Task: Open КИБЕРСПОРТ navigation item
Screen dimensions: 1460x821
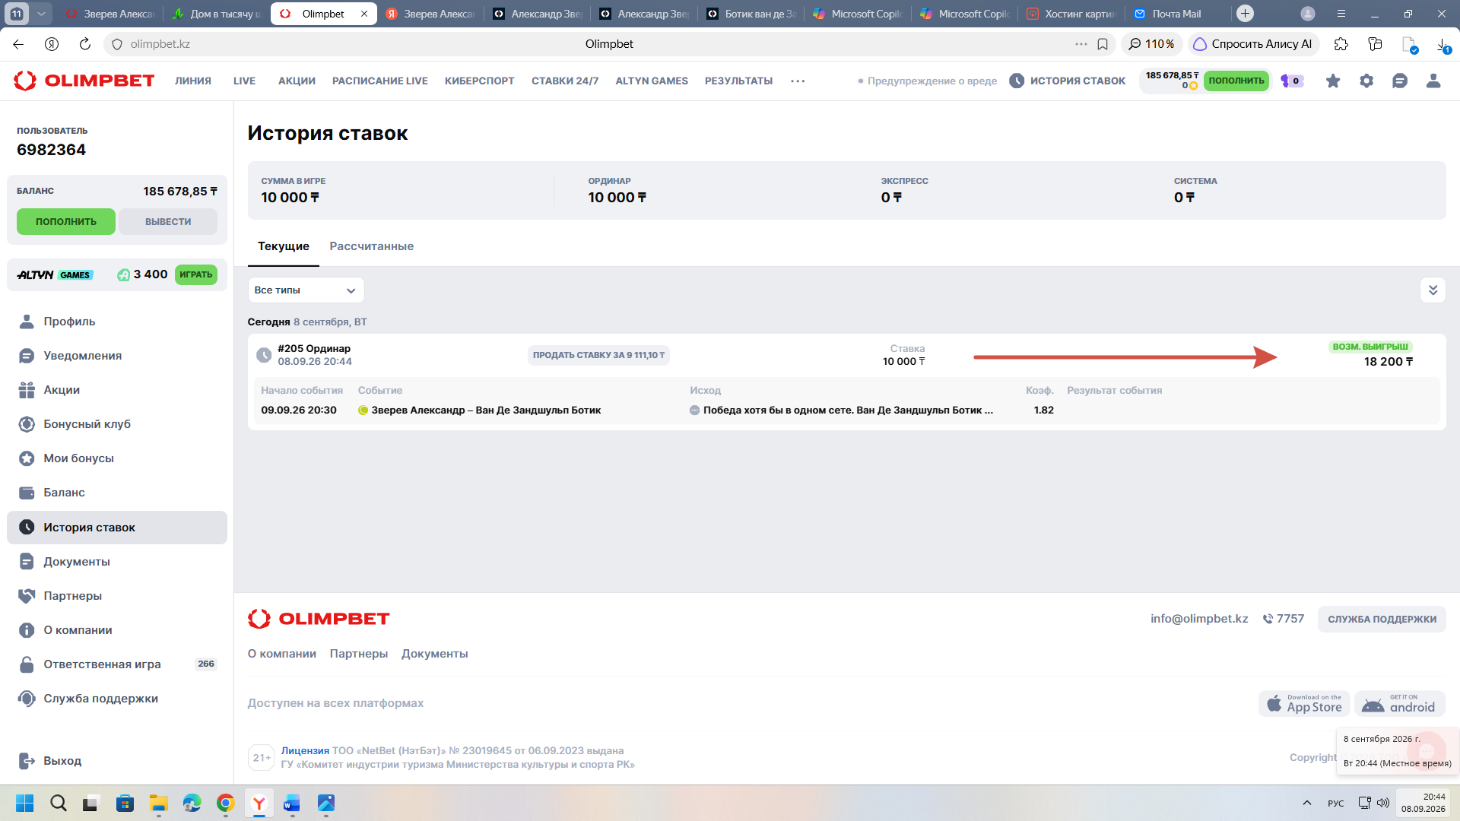Action: coord(479,81)
